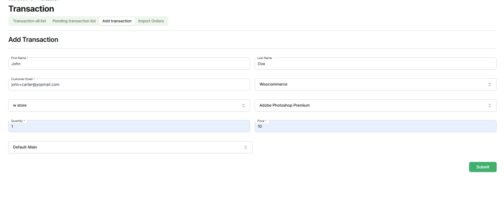
Task: Click the First Name field containing John
Action: pyautogui.click(x=129, y=63)
